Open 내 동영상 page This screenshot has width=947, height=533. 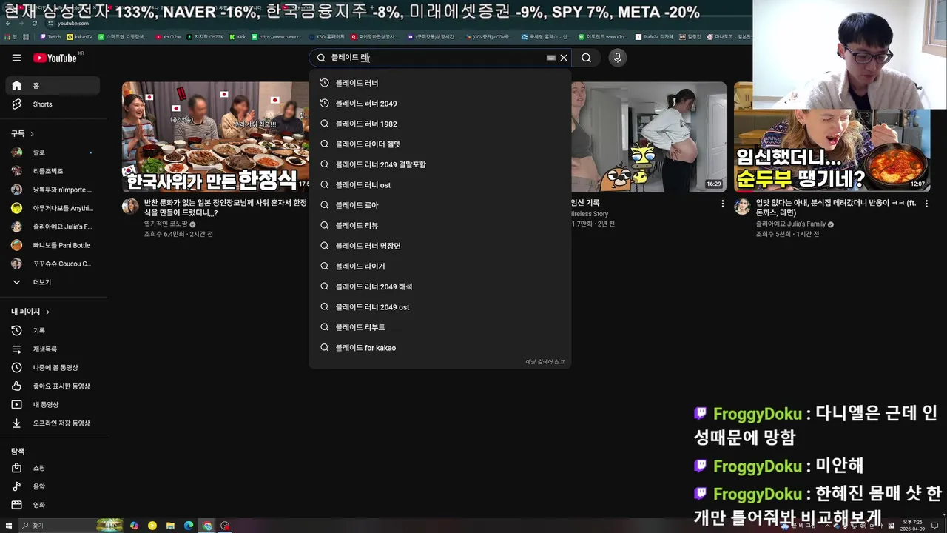[52, 405]
